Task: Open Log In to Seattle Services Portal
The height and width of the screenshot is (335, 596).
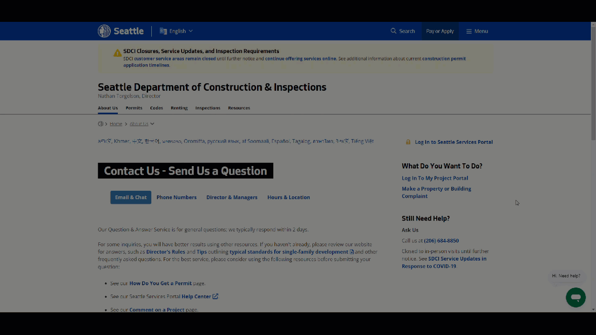Action: pyautogui.click(x=454, y=142)
